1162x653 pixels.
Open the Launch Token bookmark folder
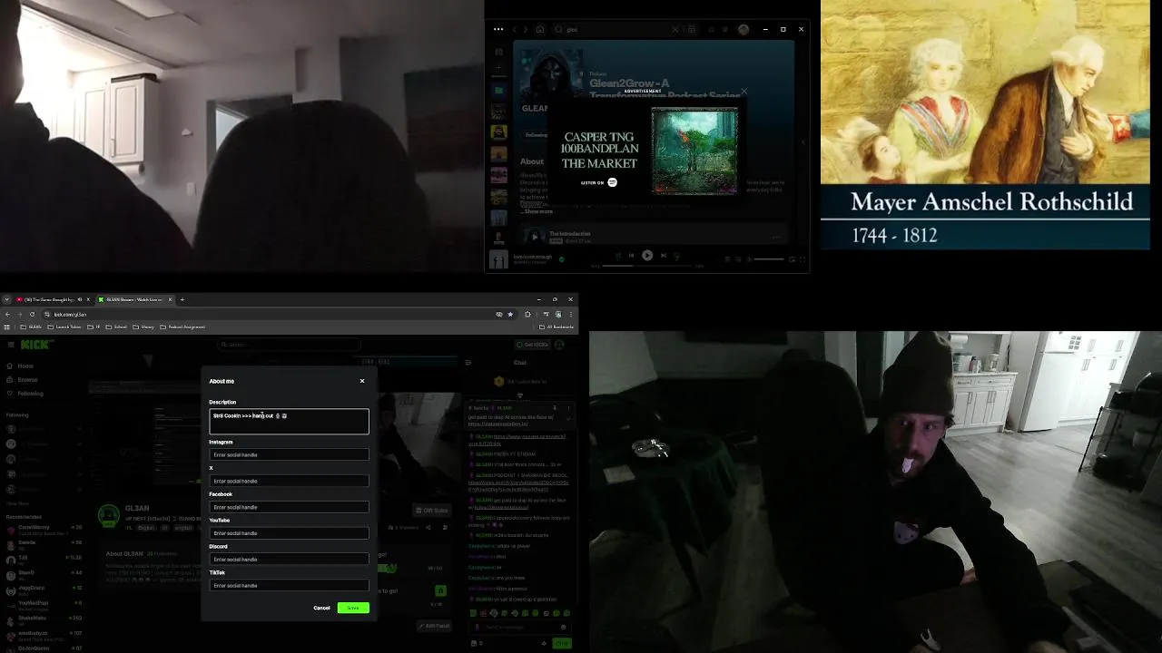[64, 326]
